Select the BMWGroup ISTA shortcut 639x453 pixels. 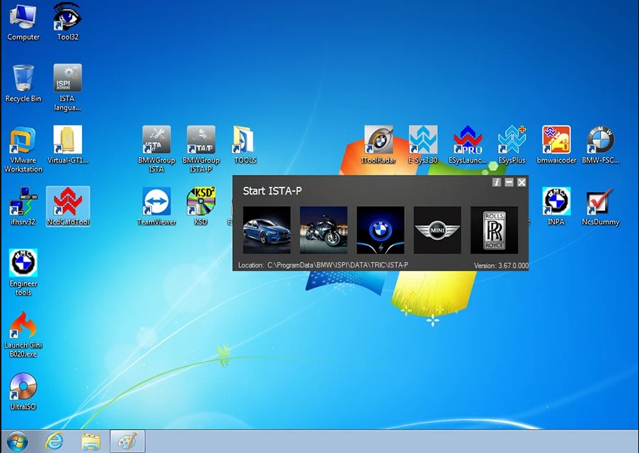point(156,149)
